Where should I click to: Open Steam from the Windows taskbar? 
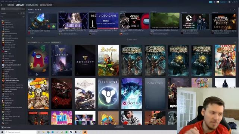tap(71, 132)
